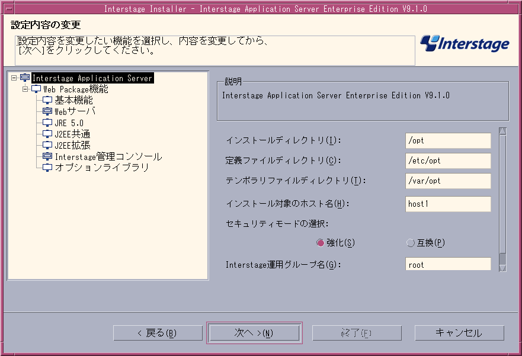Image resolution: width=522 pixels, height=356 pixels.
Task: Edit the インストールディレクトリ field containing /opt
Action: tap(448, 141)
